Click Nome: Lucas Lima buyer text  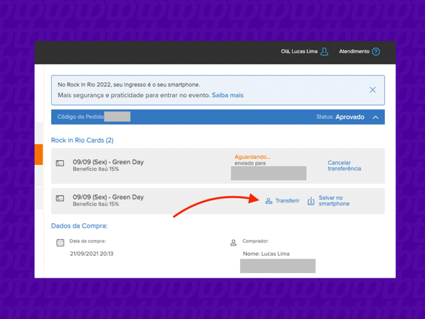tap(266, 254)
